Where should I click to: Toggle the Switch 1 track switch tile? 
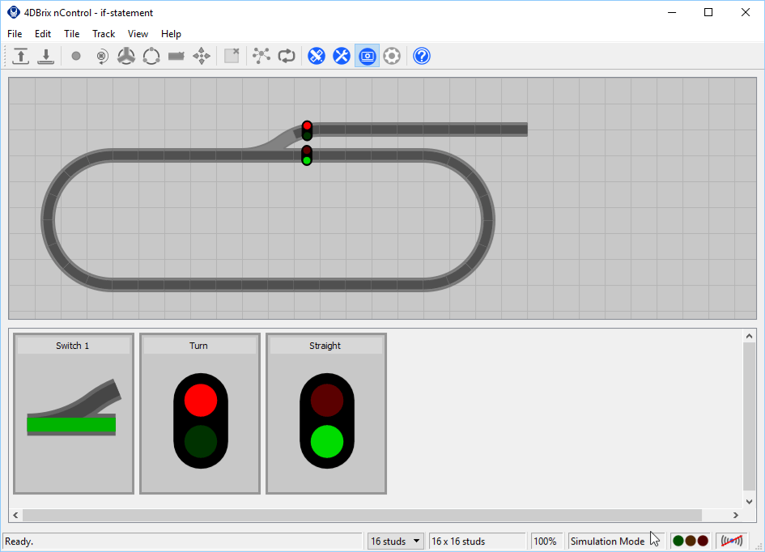coord(74,414)
